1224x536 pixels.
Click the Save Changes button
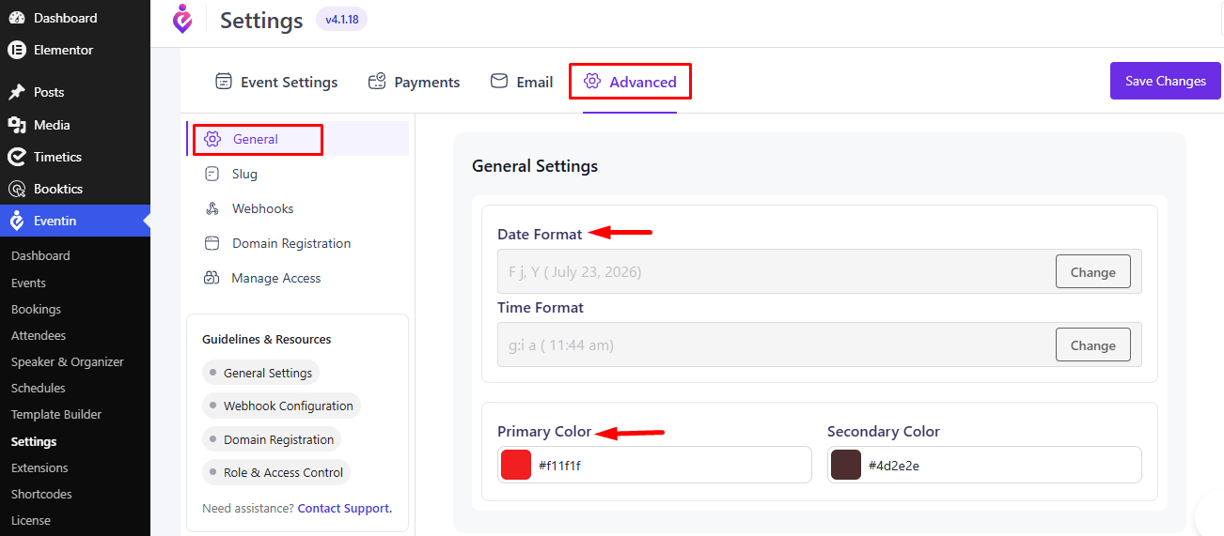(1166, 81)
